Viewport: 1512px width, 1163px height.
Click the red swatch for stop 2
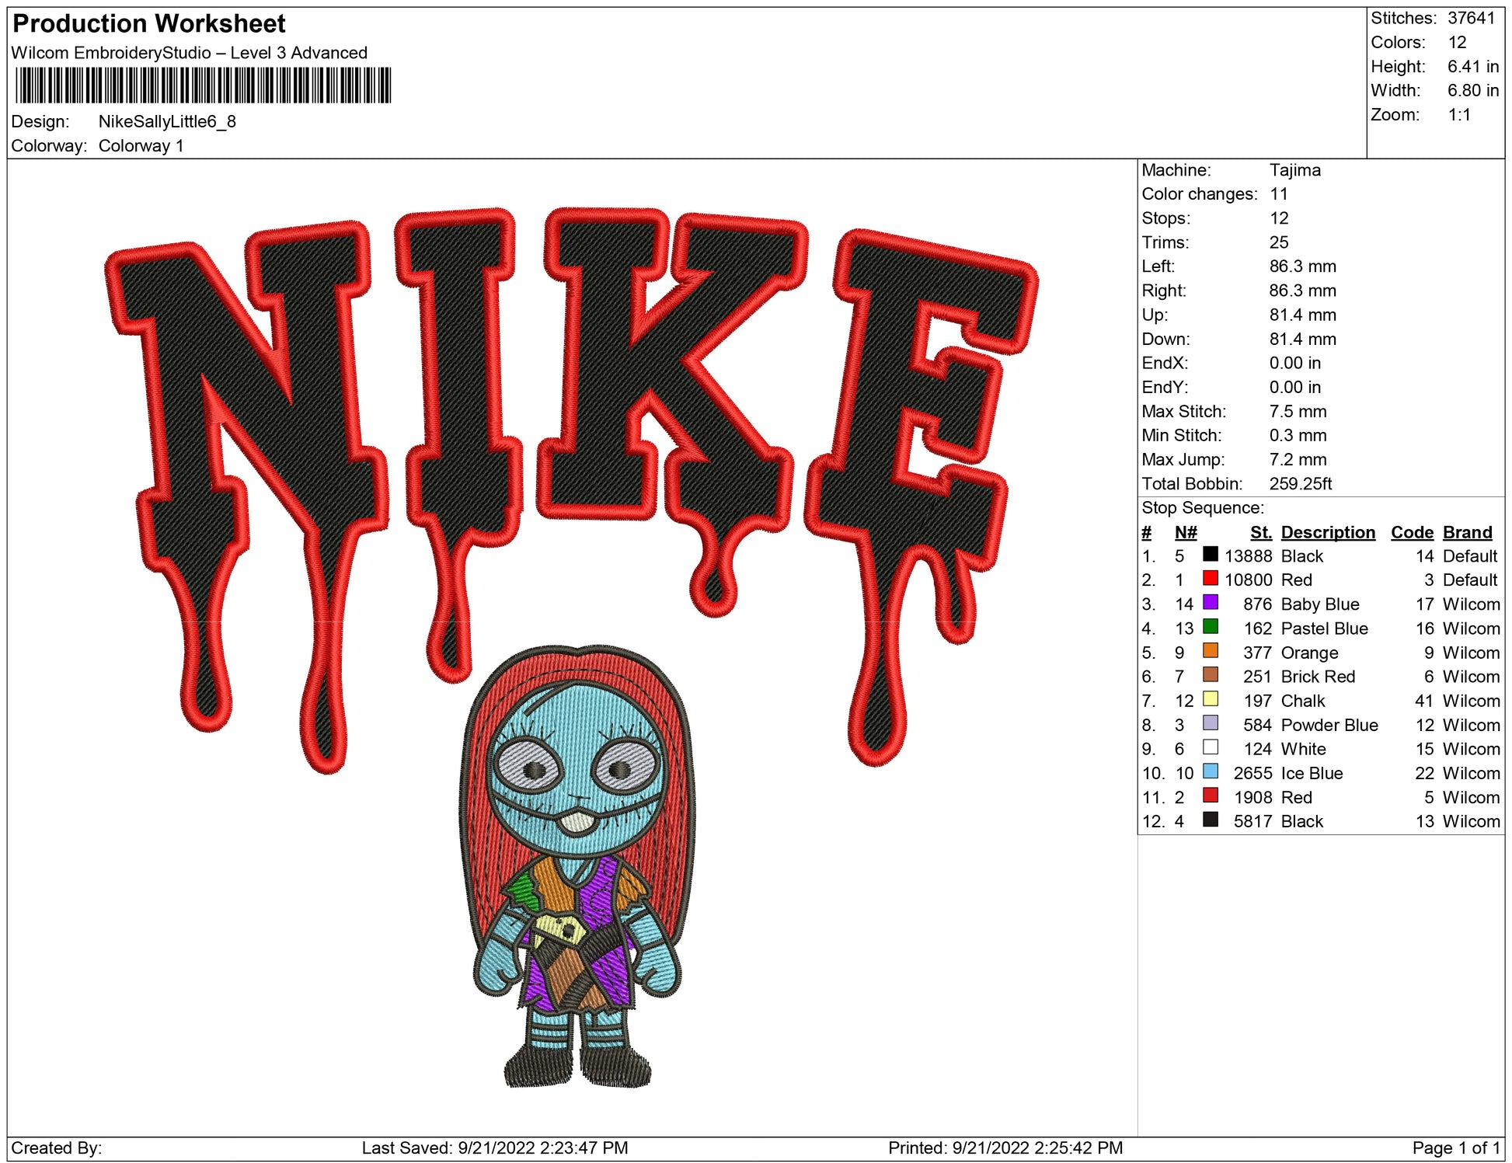[1210, 578]
